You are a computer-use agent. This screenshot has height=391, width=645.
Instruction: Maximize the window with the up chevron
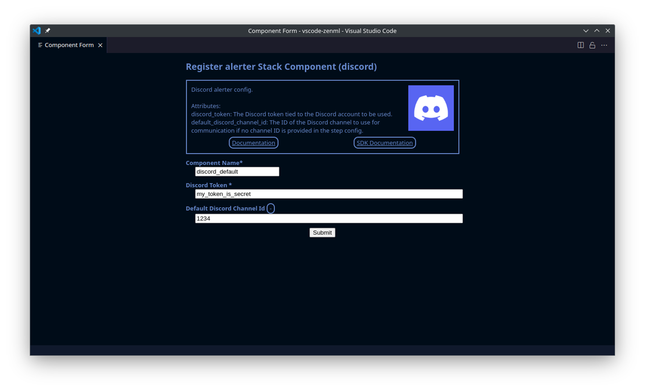click(597, 31)
